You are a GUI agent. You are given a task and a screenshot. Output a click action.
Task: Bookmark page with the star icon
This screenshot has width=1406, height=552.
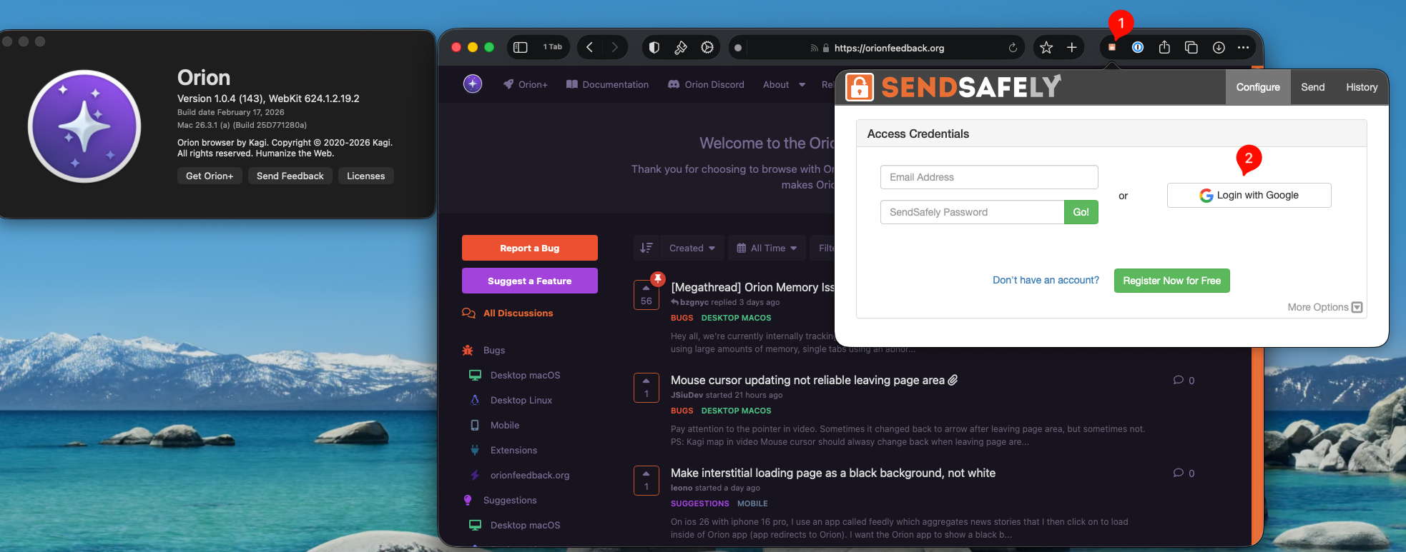click(1046, 48)
